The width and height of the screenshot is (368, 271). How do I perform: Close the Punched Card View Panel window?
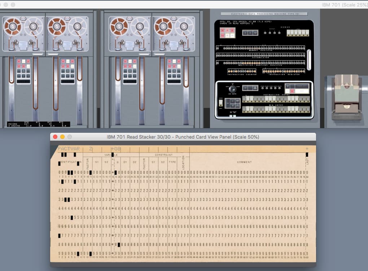click(55, 137)
